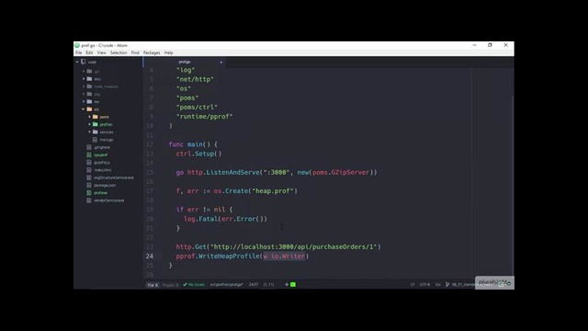This screenshot has width=588, height=331.
Task: Click the modified dot on prof.go tab
Action: click(220, 63)
